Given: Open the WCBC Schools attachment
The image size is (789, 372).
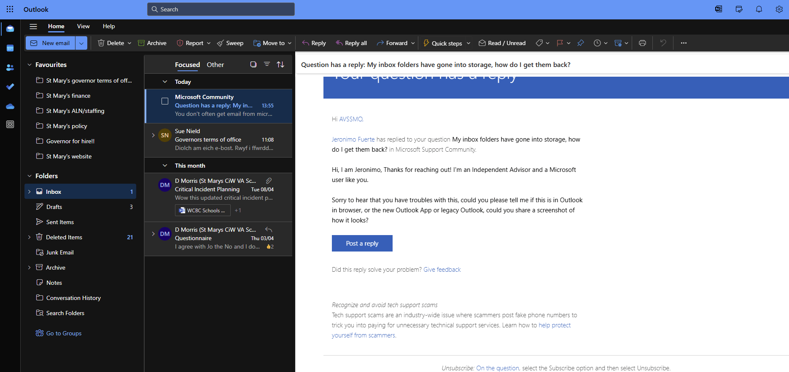Looking at the screenshot, I should [202, 210].
